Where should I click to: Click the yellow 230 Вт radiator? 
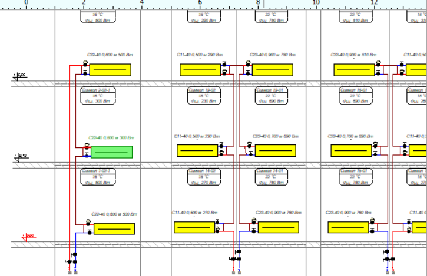197,150
